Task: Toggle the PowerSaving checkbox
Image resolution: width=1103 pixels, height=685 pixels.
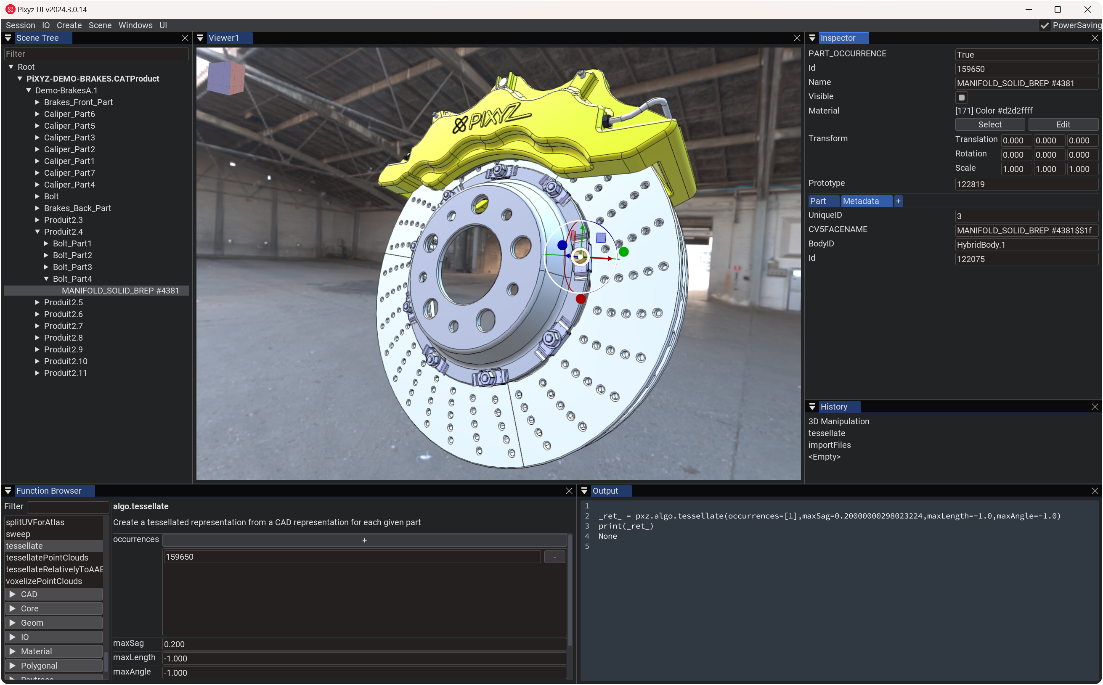Action: pos(1045,25)
